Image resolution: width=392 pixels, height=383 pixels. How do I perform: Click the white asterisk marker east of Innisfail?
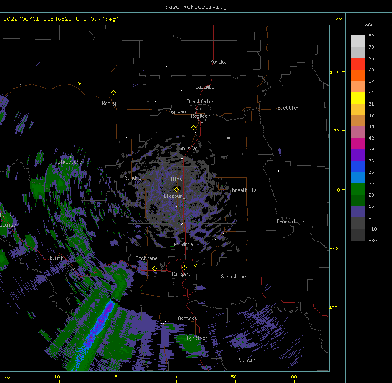click(228, 138)
